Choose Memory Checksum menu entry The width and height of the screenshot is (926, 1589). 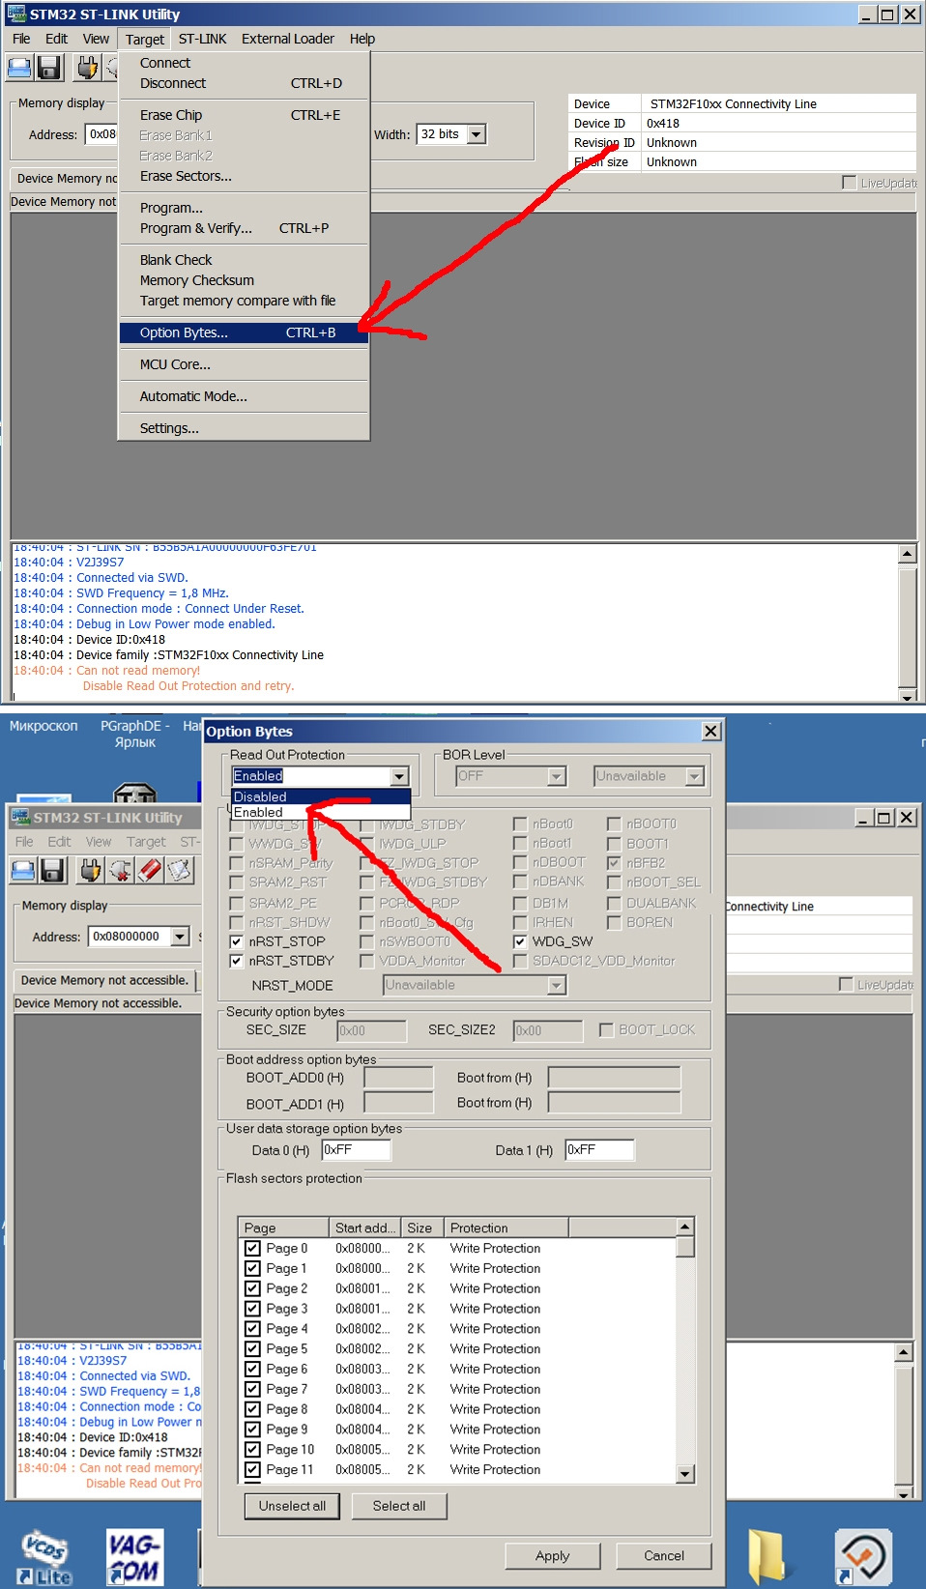point(244,280)
